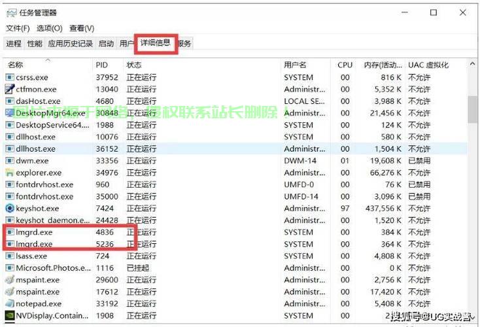Viewport: 480px width, 327px height.
Task: Minimize the Task Manager window
Action: 405,12
